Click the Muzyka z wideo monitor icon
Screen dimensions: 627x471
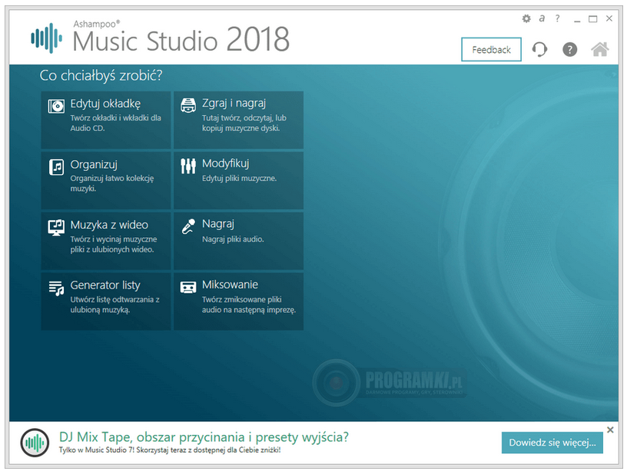click(56, 228)
